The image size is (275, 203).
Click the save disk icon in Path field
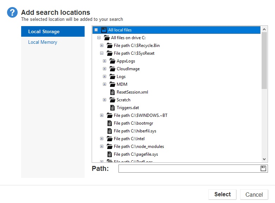click(263, 169)
